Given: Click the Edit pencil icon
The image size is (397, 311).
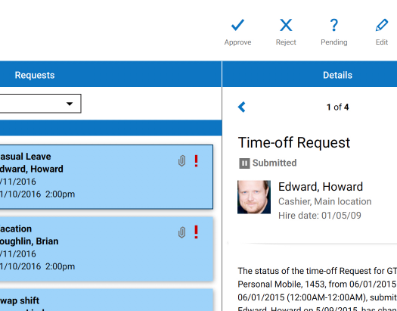Looking at the screenshot, I should coord(382,25).
